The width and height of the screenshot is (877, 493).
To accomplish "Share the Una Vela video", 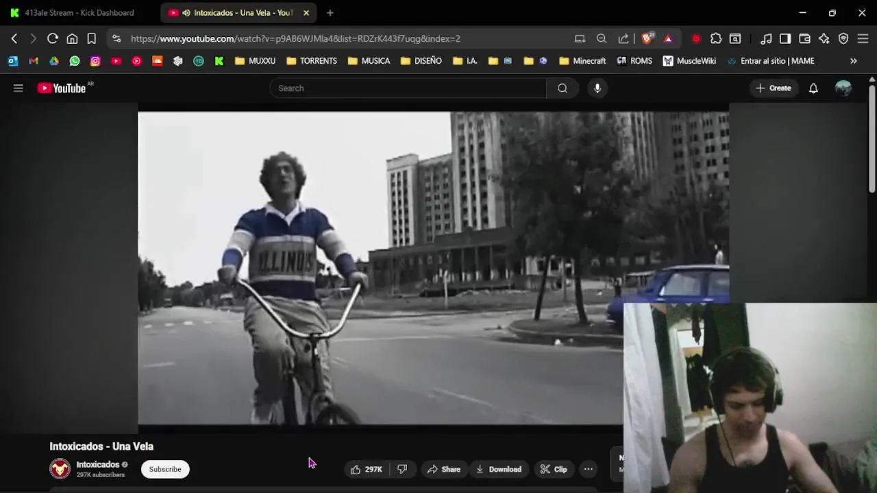I will tap(444, 469).
